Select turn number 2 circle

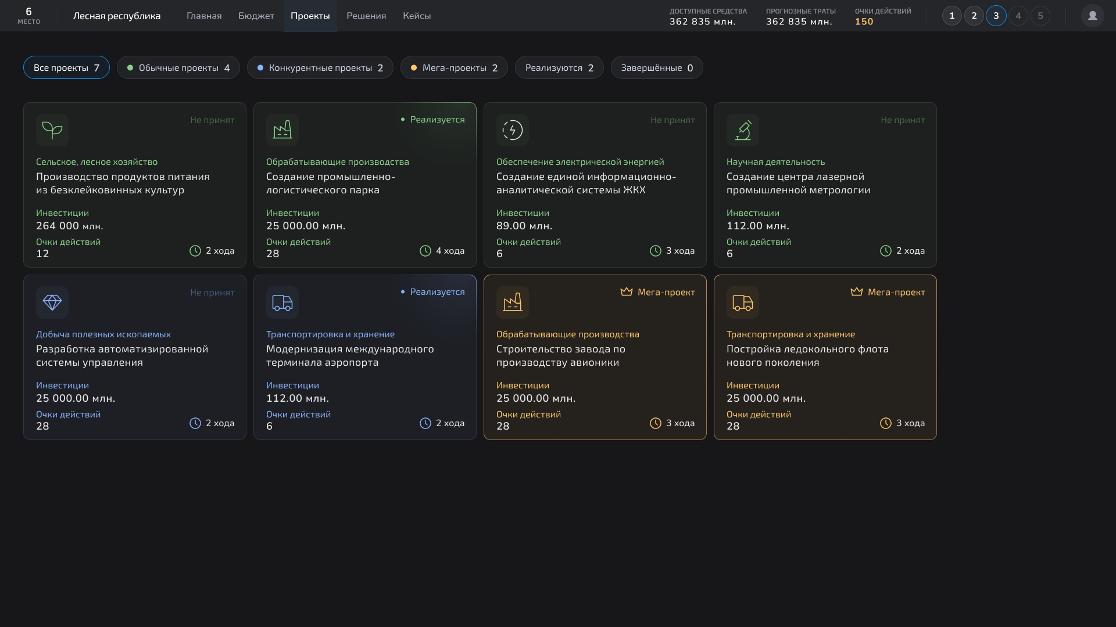pyautogui.click(x=974, y=16)
